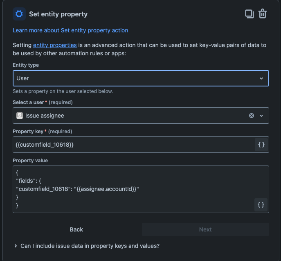The image size is (281, 261).
Task: Focus the Property key input field
Action: (x=134, y=145)
